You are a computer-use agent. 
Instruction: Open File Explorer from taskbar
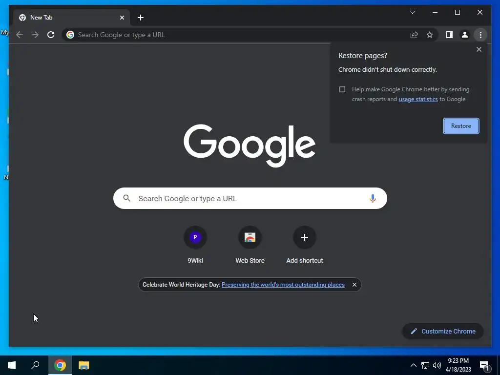tap(84, 365)
